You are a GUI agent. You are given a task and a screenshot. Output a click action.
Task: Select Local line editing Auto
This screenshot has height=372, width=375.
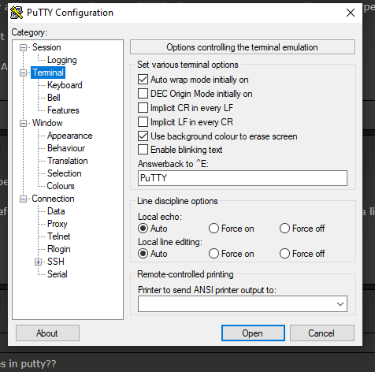coord(143,254)
